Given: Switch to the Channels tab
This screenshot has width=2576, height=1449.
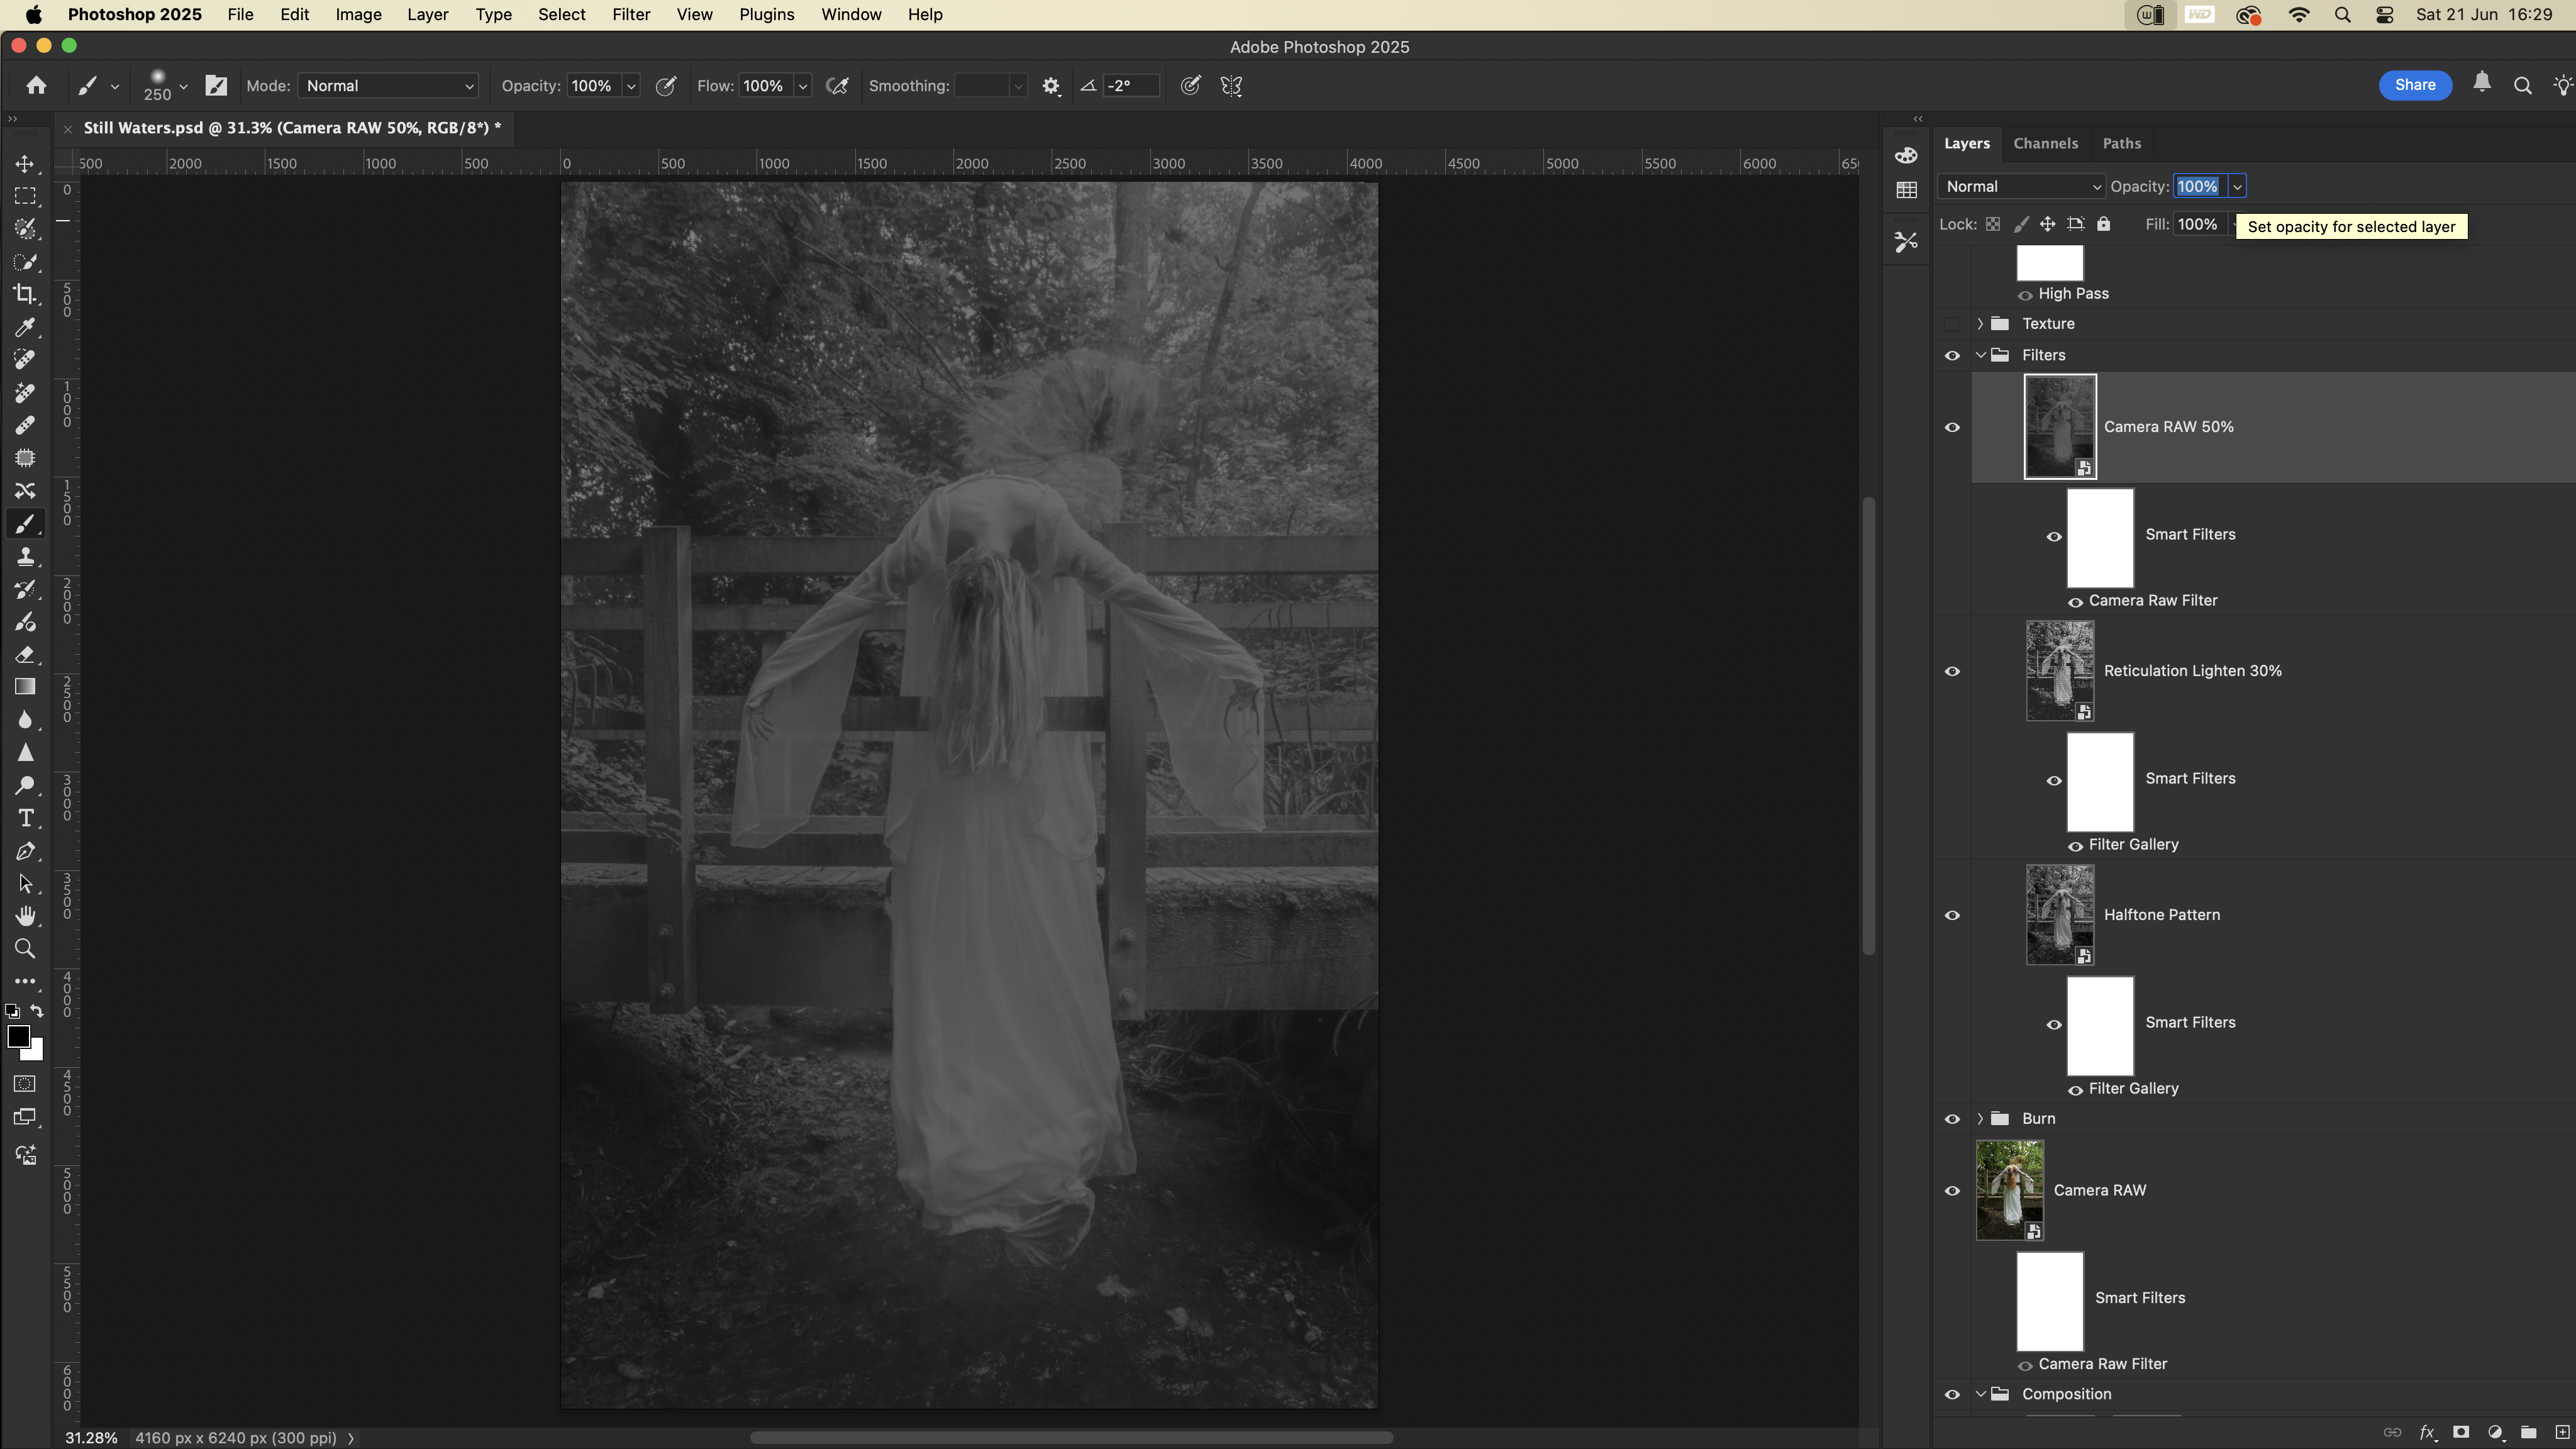Looking at the screenshot, I should click(x=2045, y=143).
